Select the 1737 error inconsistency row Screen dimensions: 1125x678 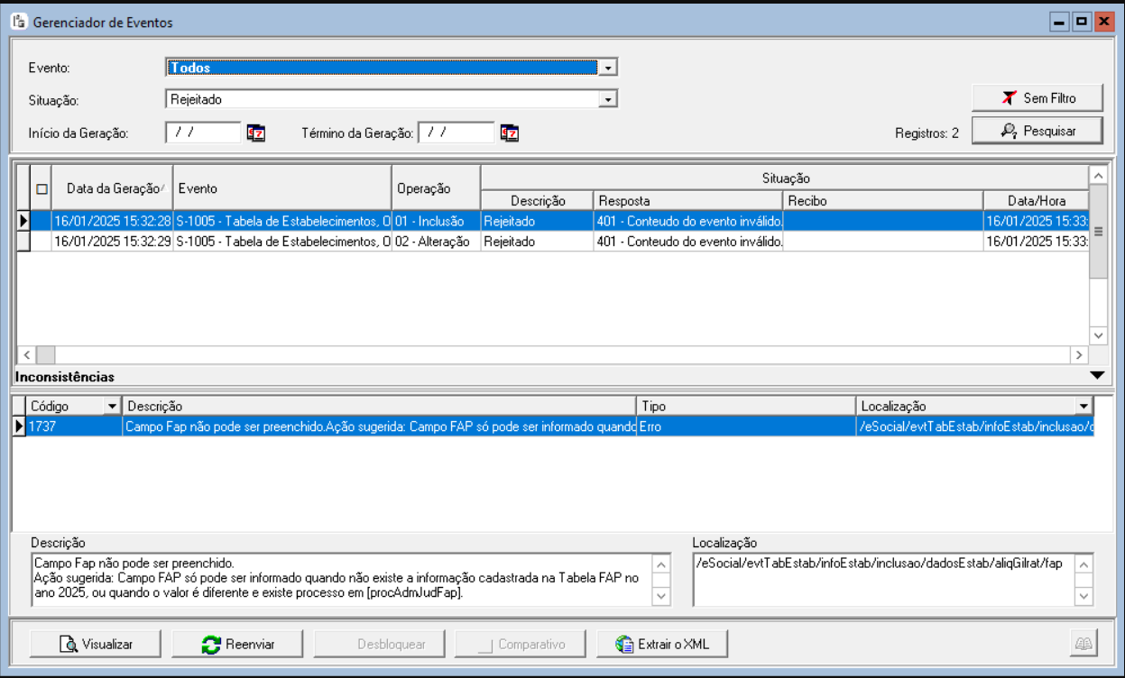point(361,426)
